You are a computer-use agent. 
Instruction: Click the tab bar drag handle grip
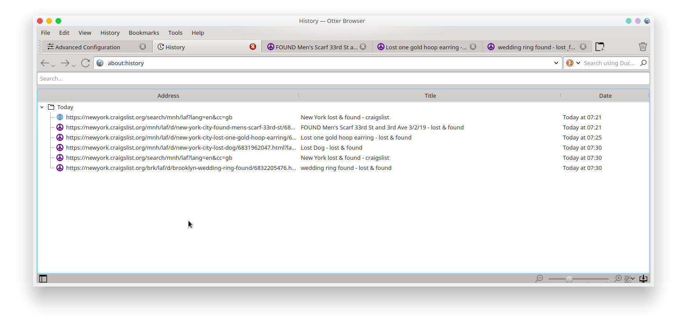tap(41, 47)
